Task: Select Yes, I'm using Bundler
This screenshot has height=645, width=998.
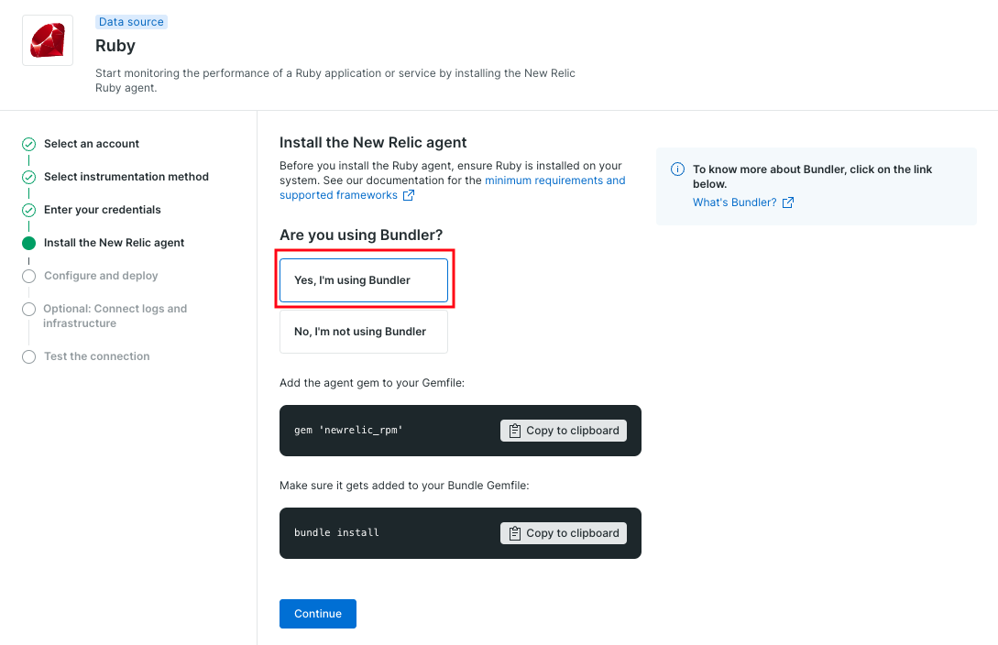Action: 363,280
